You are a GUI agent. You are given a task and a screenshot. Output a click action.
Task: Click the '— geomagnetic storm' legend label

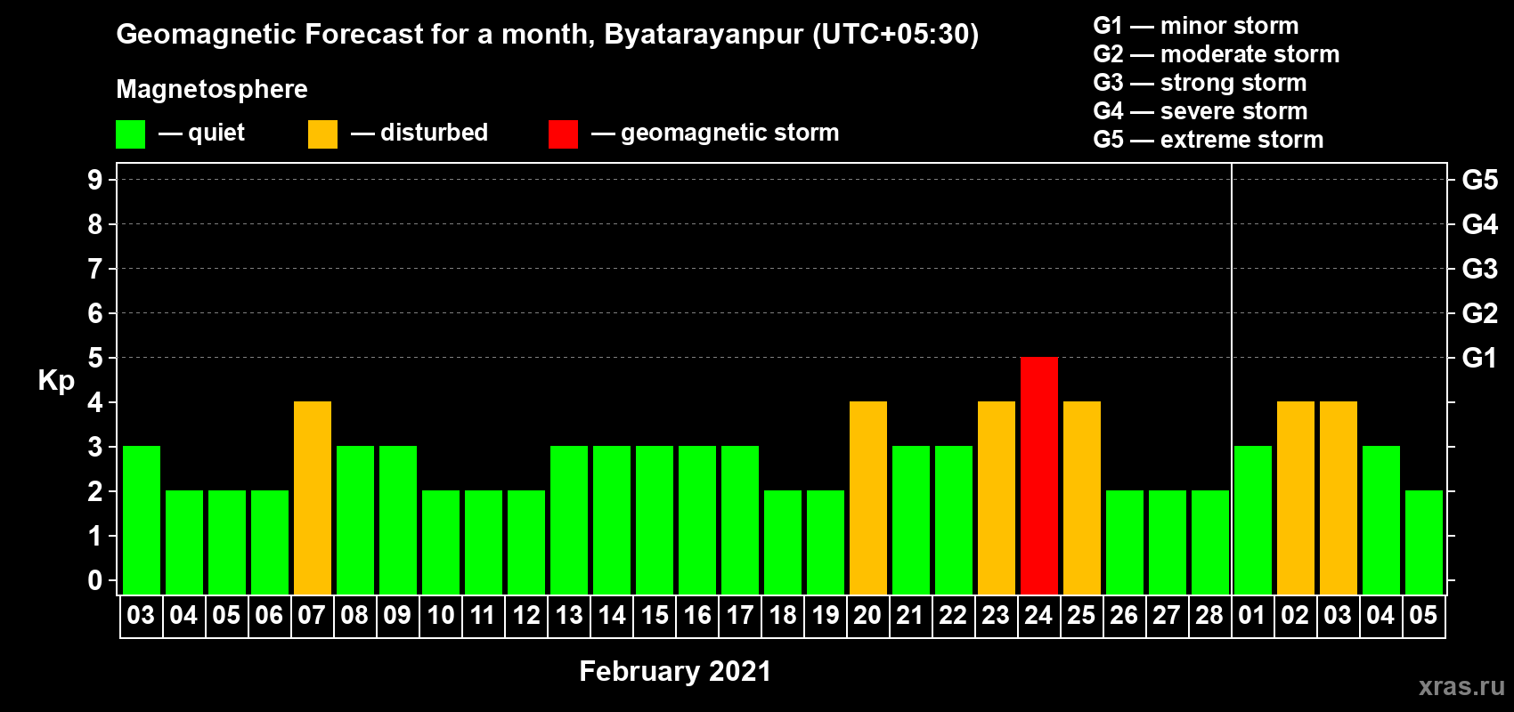(x=715, y=133)
